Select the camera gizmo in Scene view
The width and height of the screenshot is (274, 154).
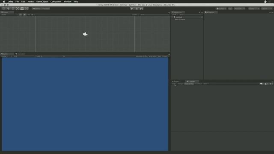pos(85,34)
